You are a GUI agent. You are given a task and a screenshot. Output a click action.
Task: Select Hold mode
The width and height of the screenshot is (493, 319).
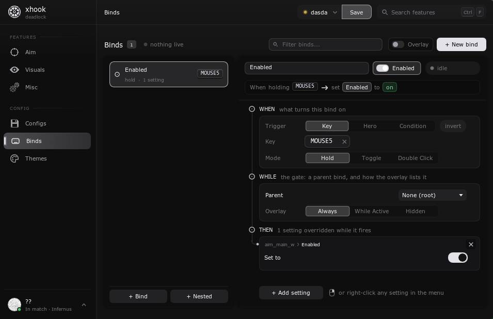click(327, 158)
